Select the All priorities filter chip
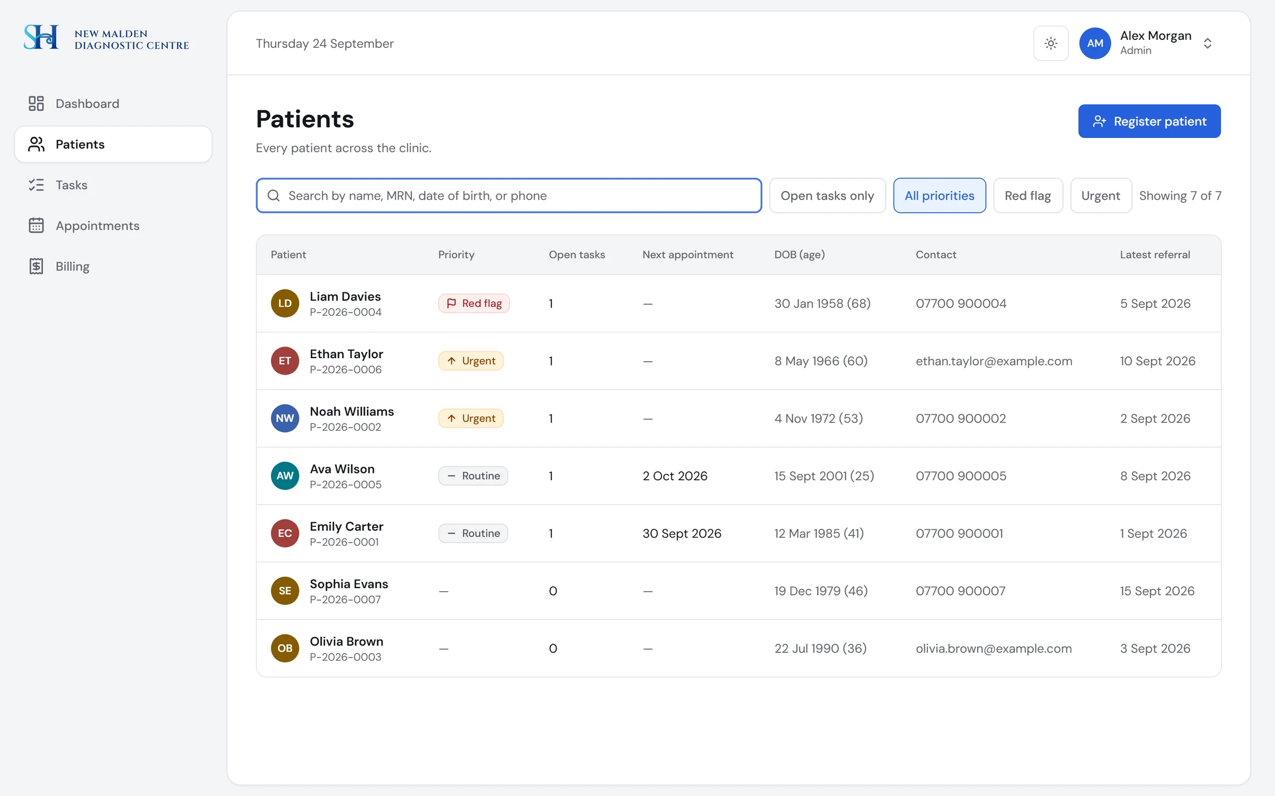Viewport: 1275px width, 796px height. 939,196
